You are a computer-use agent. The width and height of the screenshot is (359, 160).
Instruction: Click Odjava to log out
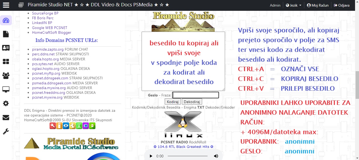pos(342,5)
